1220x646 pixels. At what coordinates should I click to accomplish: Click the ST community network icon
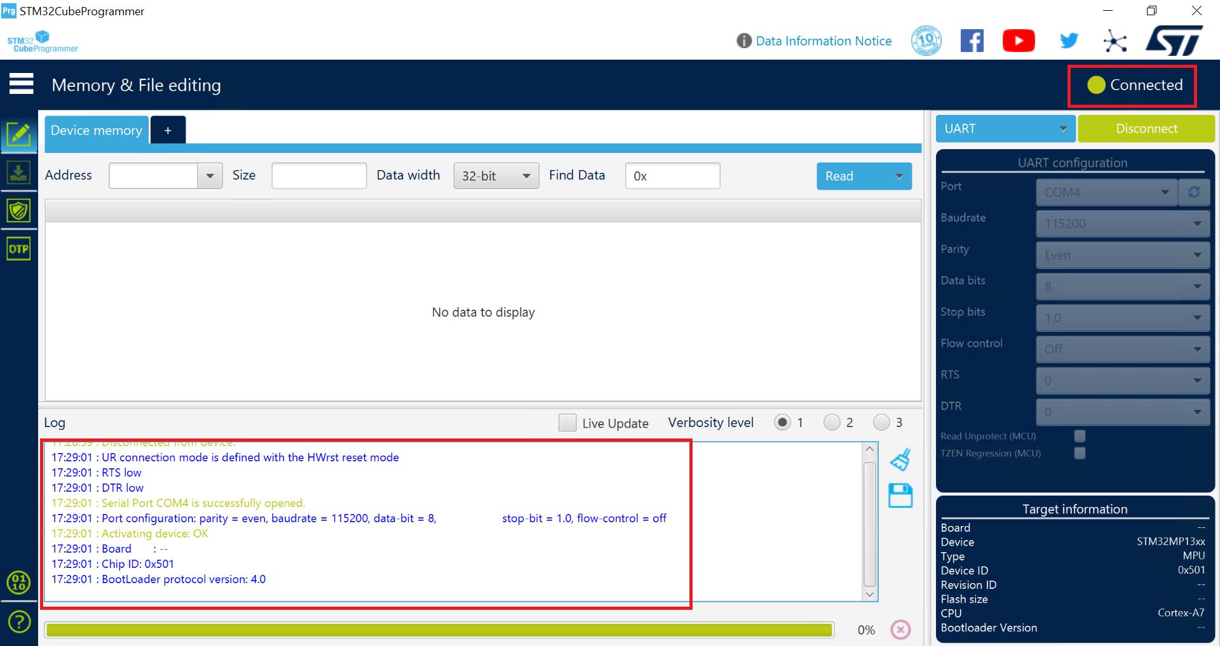(1115, 41)
